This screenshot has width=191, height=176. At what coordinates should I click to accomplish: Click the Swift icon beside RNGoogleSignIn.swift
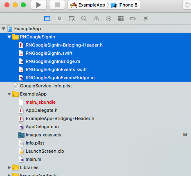[21, 53]
